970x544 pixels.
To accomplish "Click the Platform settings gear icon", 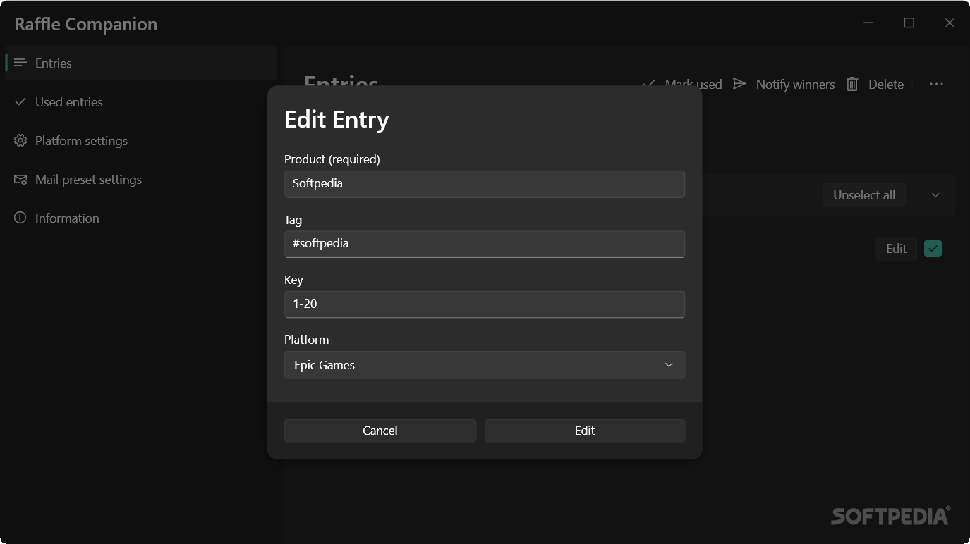I will 20,140.
